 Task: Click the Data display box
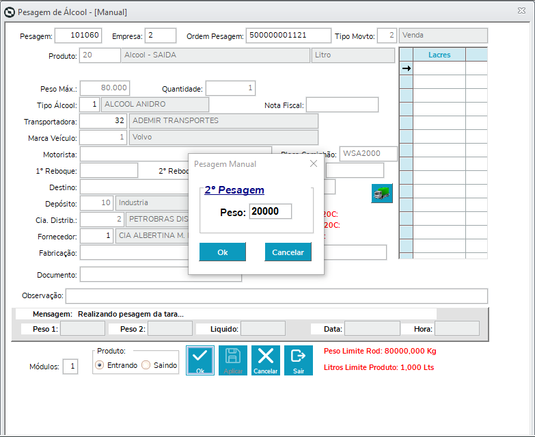[x=372, y=328]
